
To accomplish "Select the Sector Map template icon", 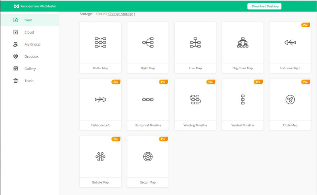I will 148,157.
